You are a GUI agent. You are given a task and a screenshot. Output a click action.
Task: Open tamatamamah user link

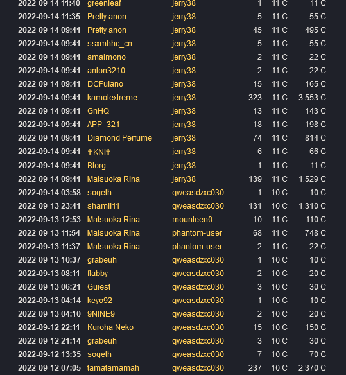(x=113, y=367)
